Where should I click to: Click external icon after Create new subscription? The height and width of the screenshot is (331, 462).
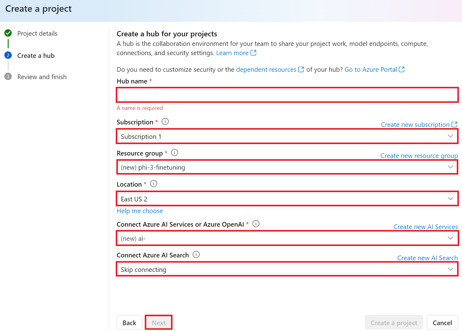(x=454, y=124)
